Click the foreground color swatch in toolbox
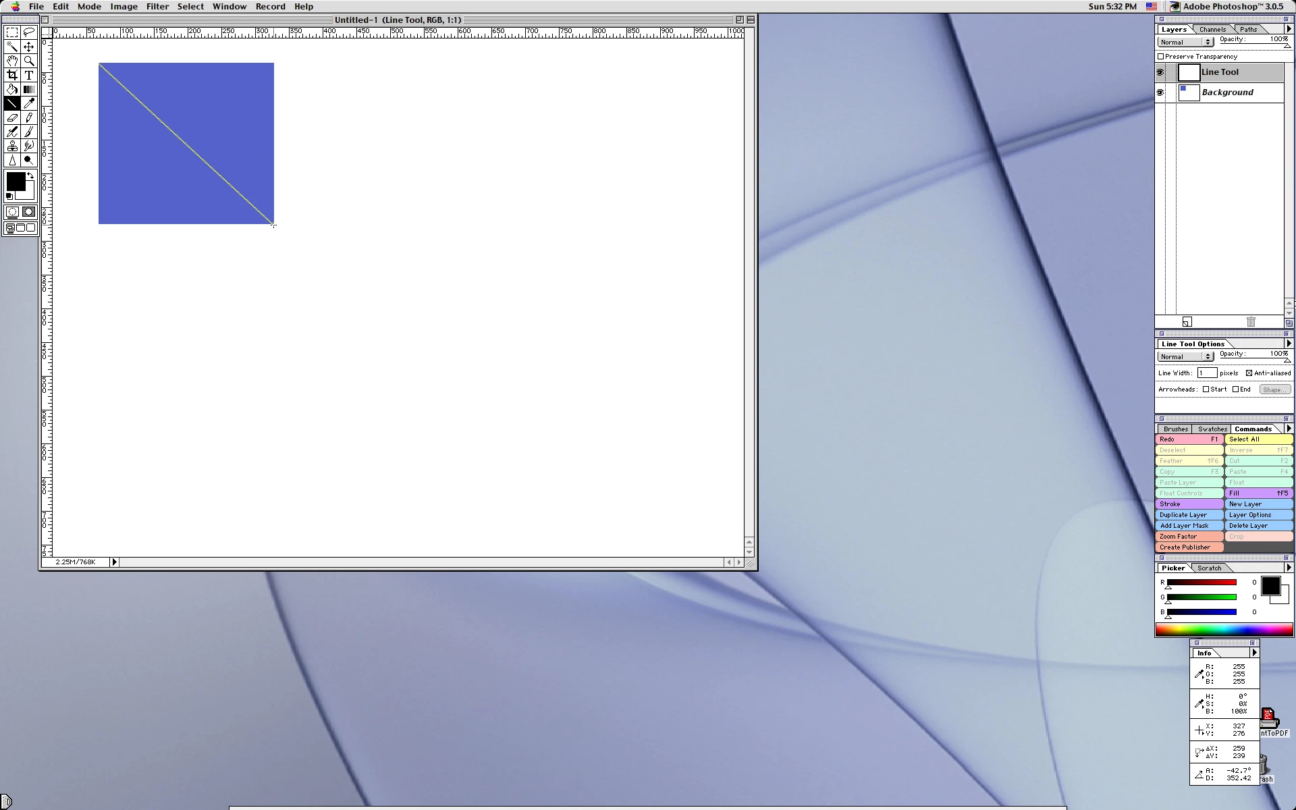1296x810 pixels. (x=15, y=180)
